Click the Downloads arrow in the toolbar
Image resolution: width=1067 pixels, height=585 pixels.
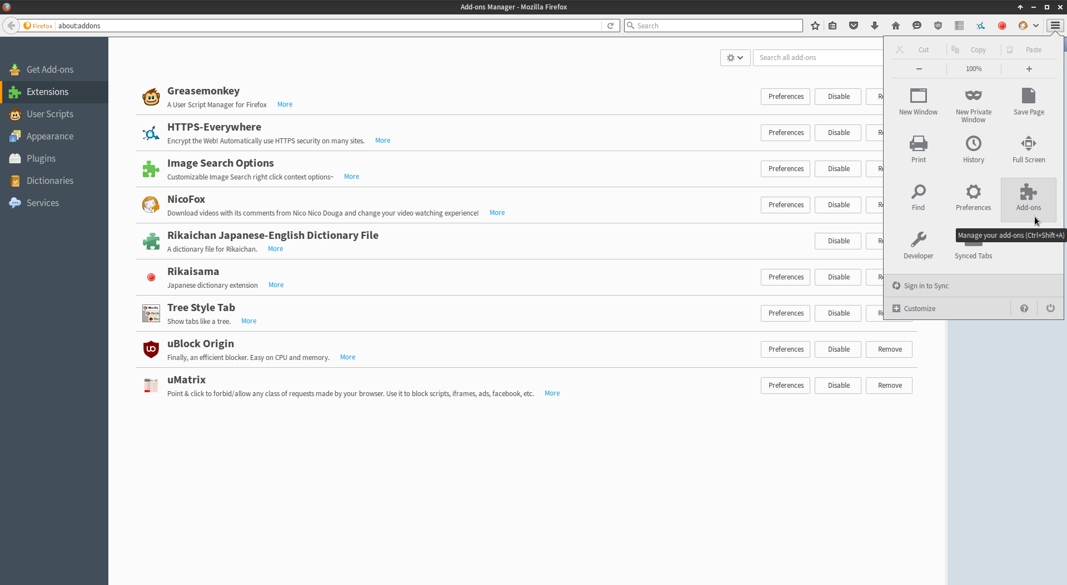click(x=875, y=26)
